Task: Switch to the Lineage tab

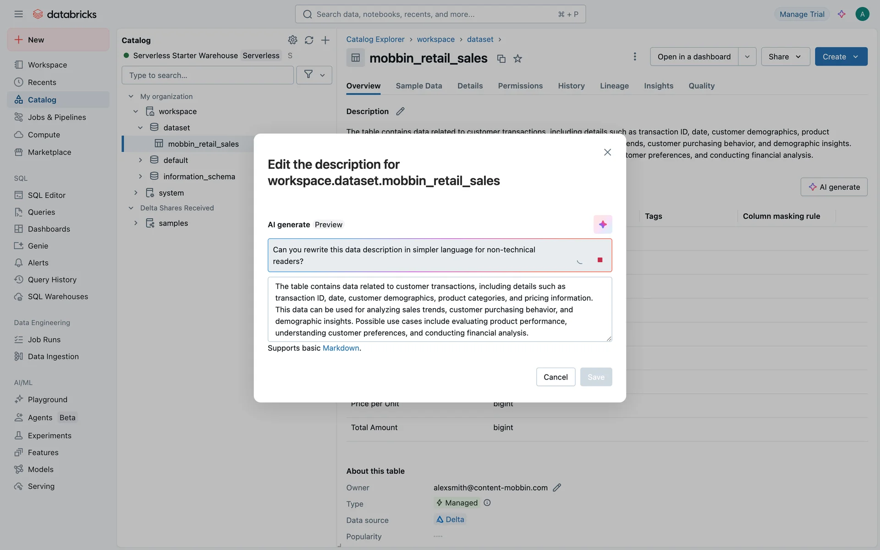Action: [614, 86]
